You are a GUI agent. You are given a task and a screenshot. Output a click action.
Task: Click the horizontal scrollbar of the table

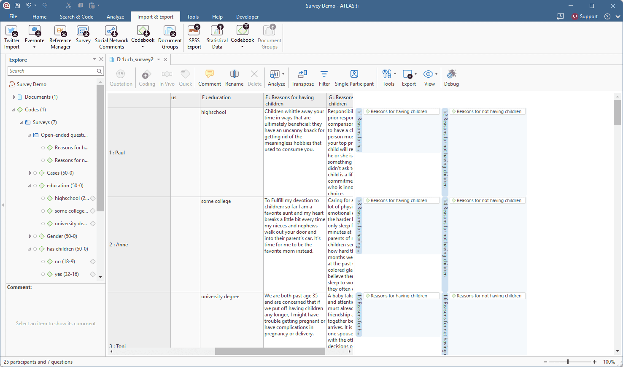[270, 351]
